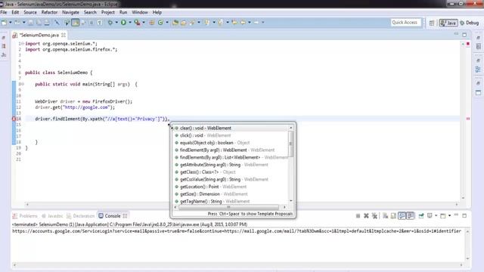Click Back navigation arrow in toolbar
Image resolution: width=484 pixels, height=272 pixels.
coord(243,23)
